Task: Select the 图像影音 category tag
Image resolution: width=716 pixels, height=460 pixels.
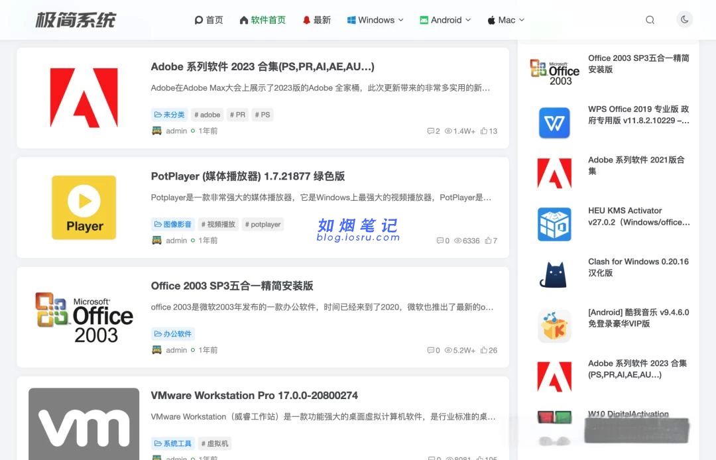Action: click(x=173, y=224)
